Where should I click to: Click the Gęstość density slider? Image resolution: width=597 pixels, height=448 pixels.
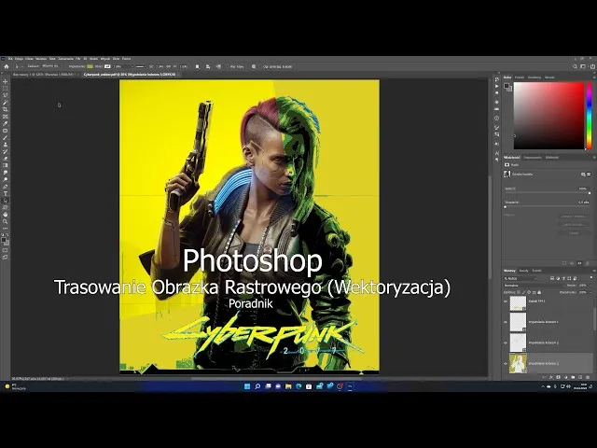point(548,193)
